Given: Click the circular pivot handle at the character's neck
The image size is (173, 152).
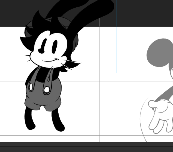Looking at the screenshot, I should tap(53, 68).
